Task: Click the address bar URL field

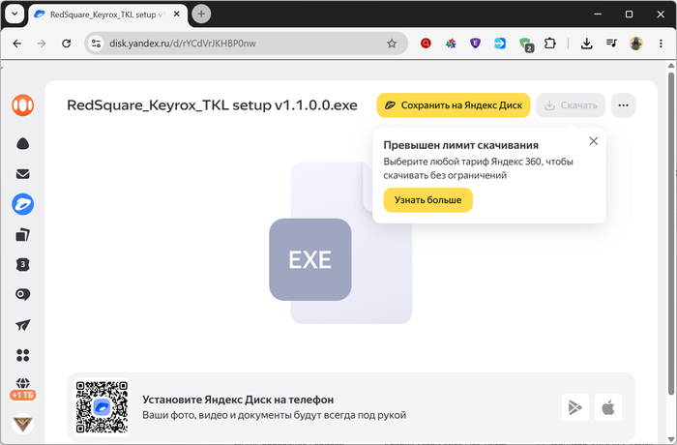Action: [246, 44]
